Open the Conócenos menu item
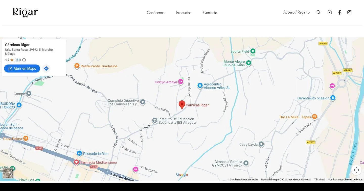This screenshot has height=191, width=364. (x=155, y=13)
